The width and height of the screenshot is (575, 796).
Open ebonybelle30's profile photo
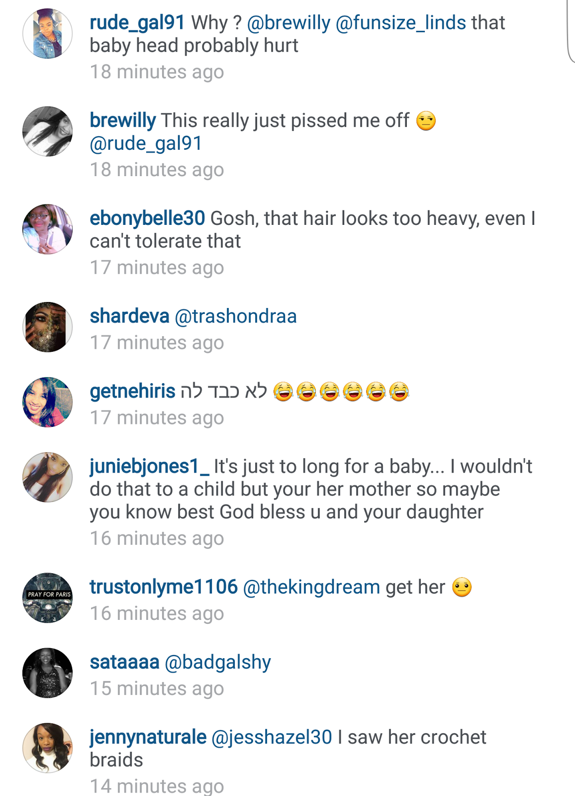pos(47,229)
